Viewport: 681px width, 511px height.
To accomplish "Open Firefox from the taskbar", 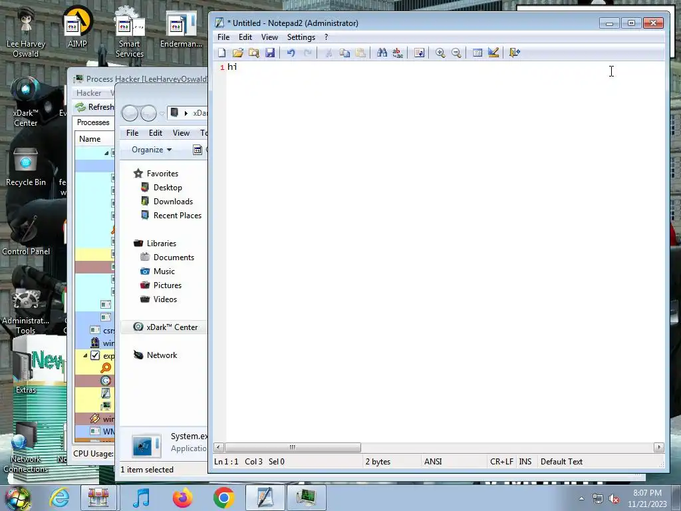I will tap(182, 498).
